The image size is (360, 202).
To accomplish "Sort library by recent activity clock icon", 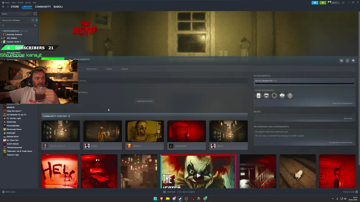I will (x=33, y=20).
